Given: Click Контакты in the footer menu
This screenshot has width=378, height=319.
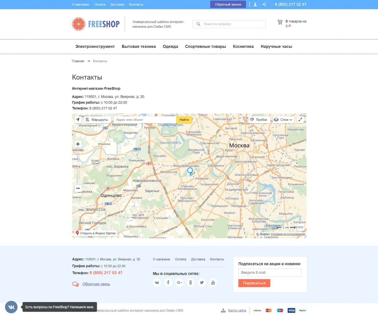Looking at the screenshot, I should [217, 259].
